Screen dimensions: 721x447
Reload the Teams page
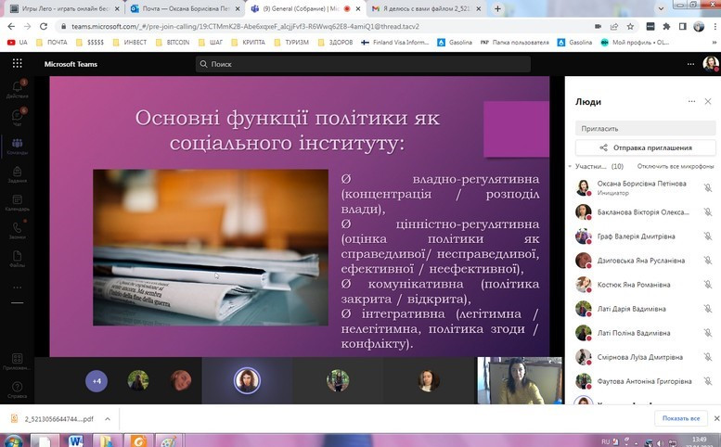click(44, 27)
